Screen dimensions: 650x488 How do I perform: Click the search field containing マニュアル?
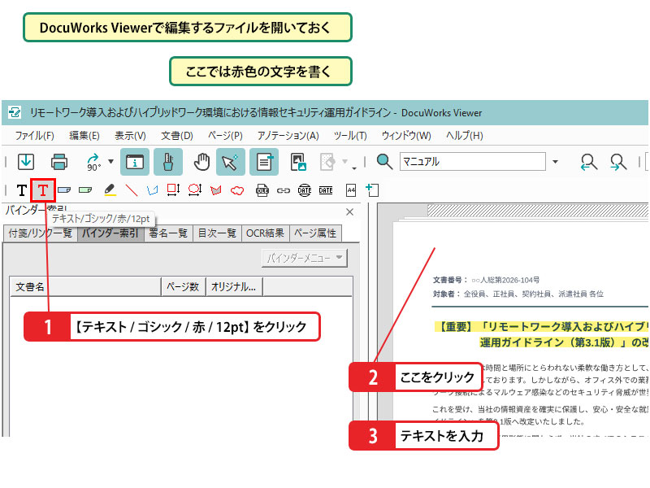(x=473, y=161)
